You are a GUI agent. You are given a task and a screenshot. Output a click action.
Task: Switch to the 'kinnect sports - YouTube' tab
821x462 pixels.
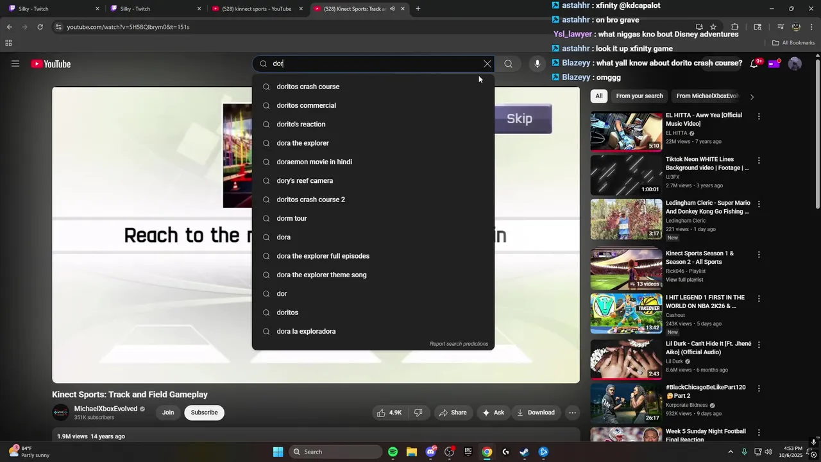point(258,9)
